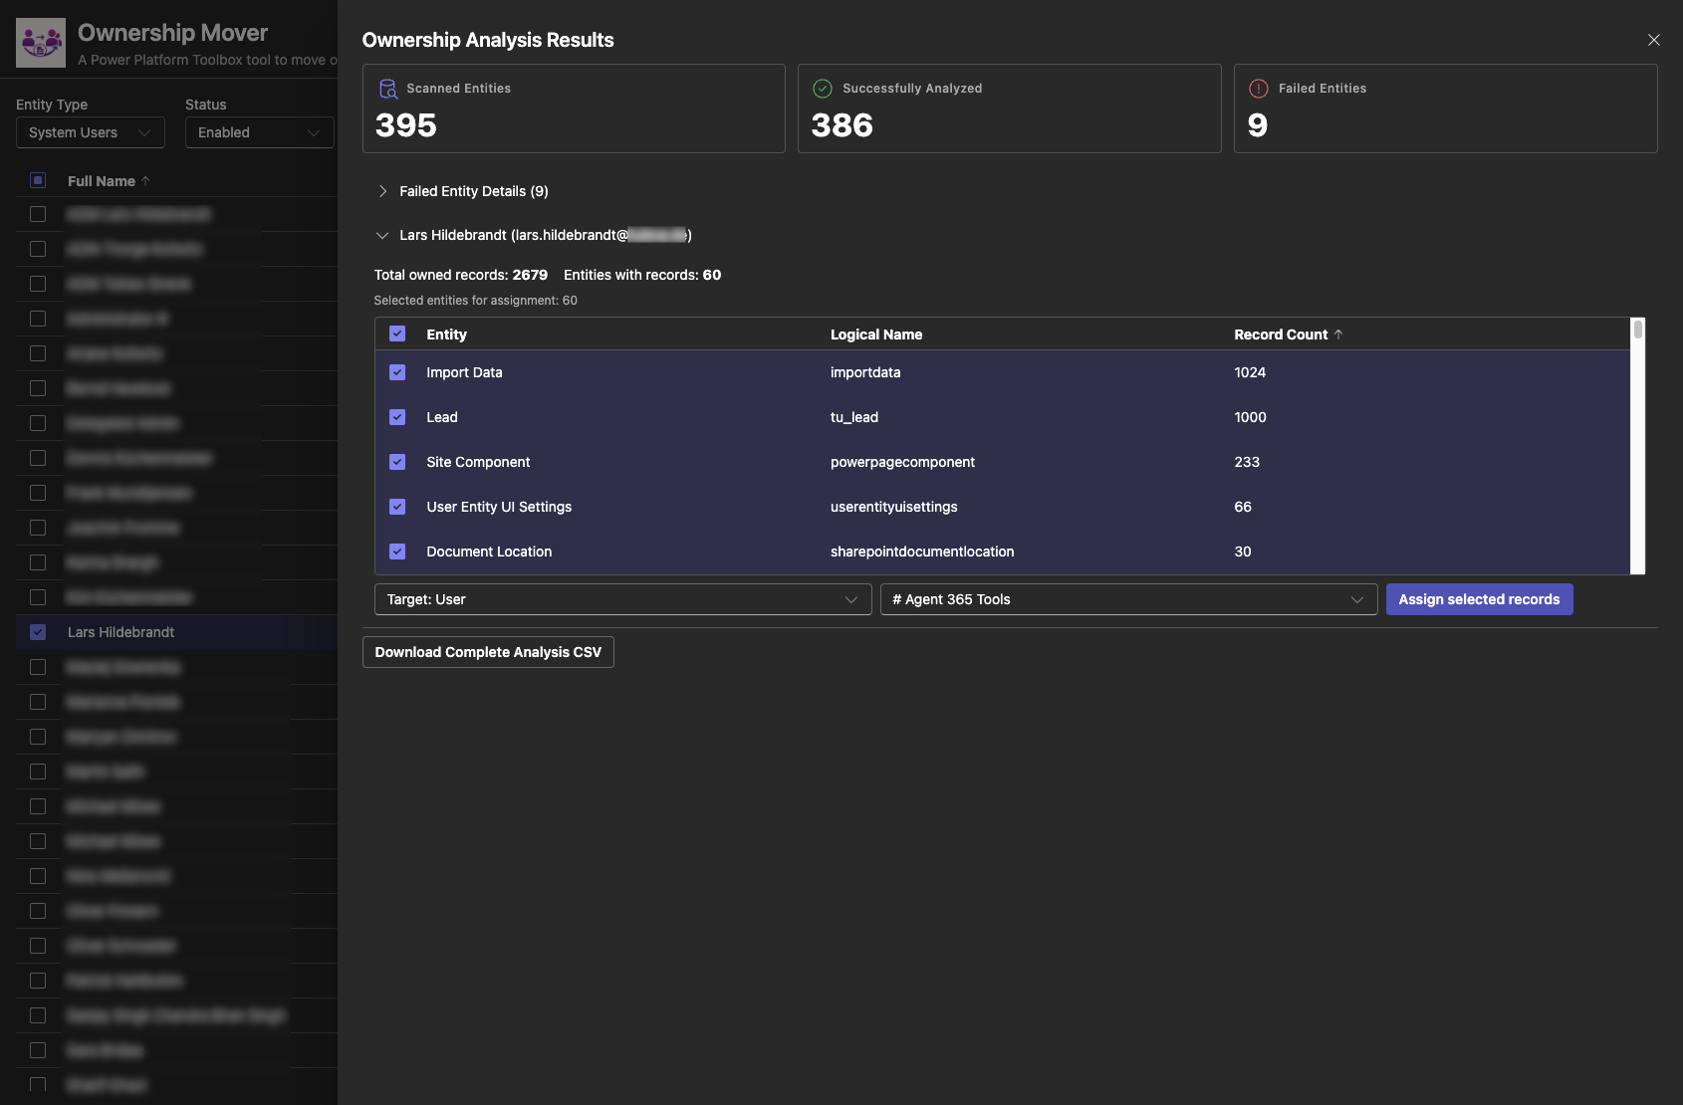Click the Document Location entity name
Viewport: 1683px width, 1105px height.
click(489, 552)
